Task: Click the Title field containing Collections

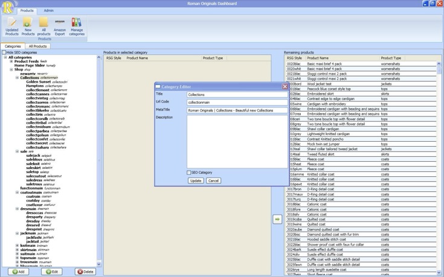Action: pyautogui.click(x=237, y=95)
